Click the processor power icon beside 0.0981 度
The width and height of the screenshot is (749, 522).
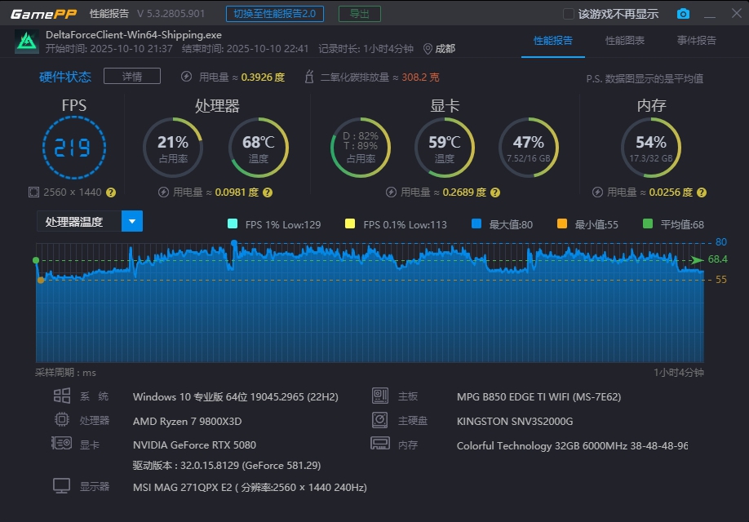pos(163,192)
